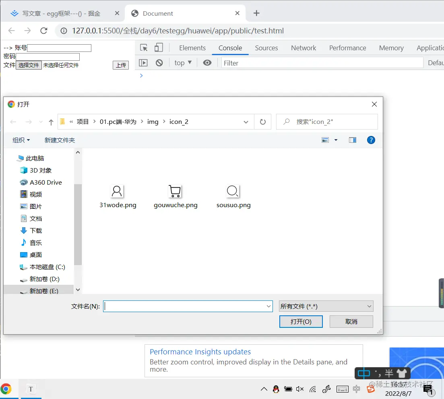Viewport: 444px width, 399px height.
Task: Click the Performance Insights updates link
Action: (200, 352)
